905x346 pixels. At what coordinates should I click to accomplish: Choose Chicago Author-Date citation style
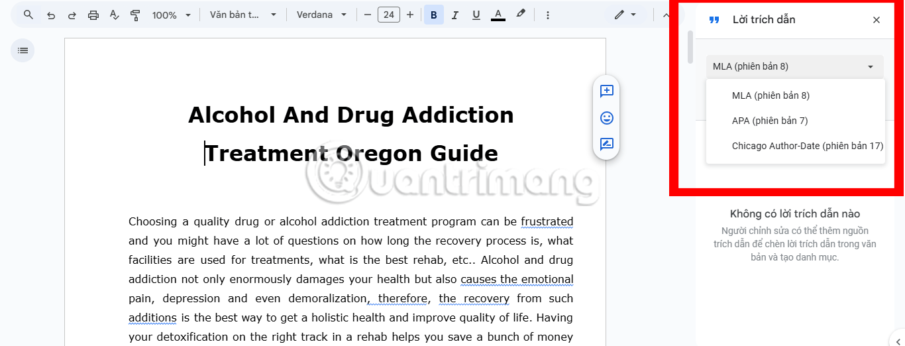807,146
